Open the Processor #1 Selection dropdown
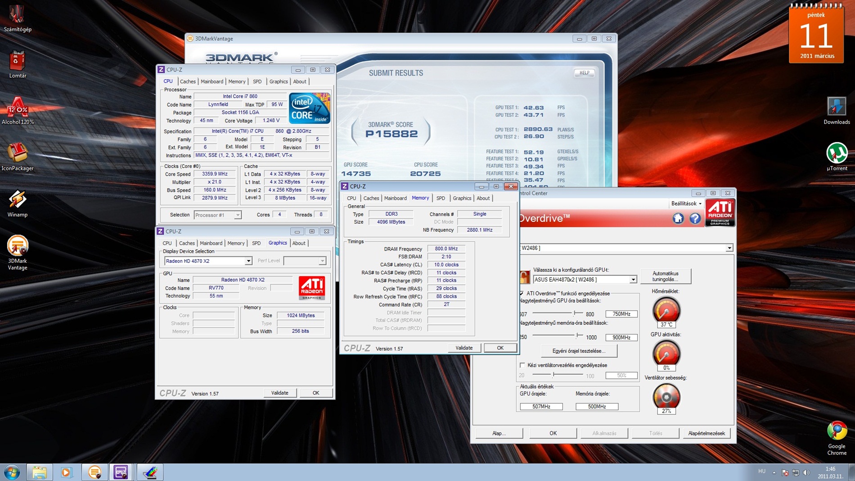 click(238, 215)
